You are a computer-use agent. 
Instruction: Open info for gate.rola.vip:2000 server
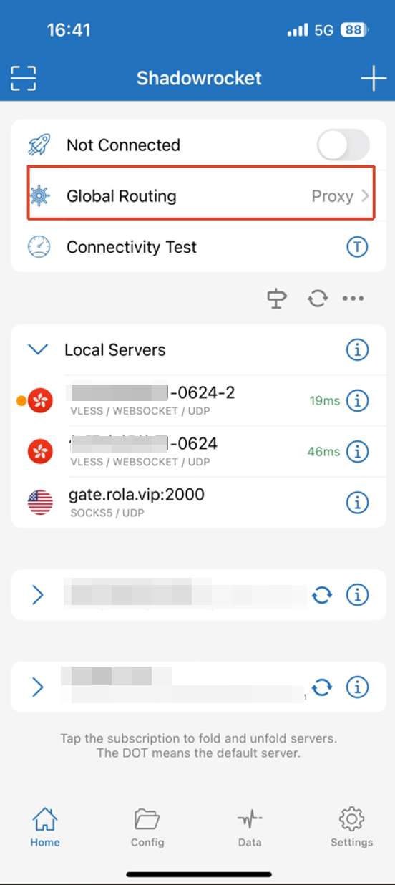[x=357, y=503]
